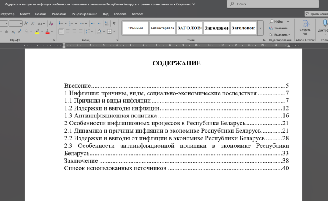This screenshot has height=201, width=328.
Task: Open bullet library dropdown arrow
Action: tap(66, 24)
